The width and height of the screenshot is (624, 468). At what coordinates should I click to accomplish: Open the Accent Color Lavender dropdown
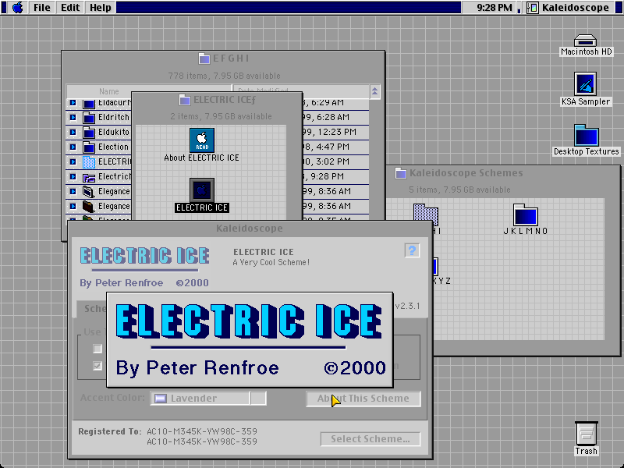click(x=208, y=399)
